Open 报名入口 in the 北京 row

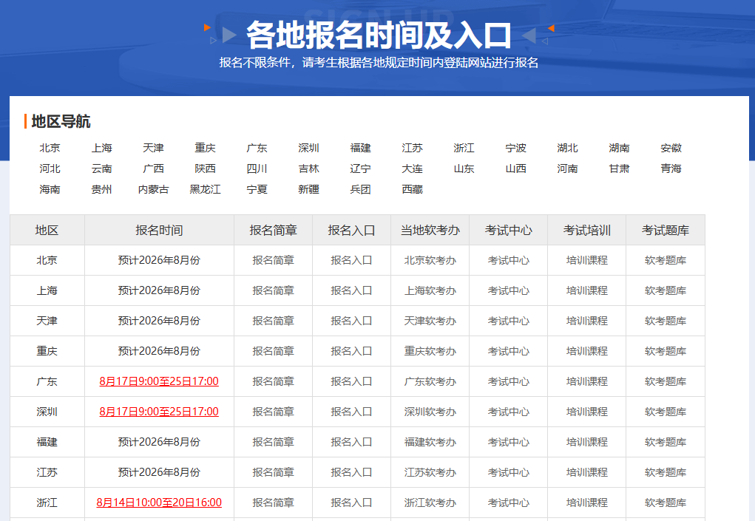(351, 260)
